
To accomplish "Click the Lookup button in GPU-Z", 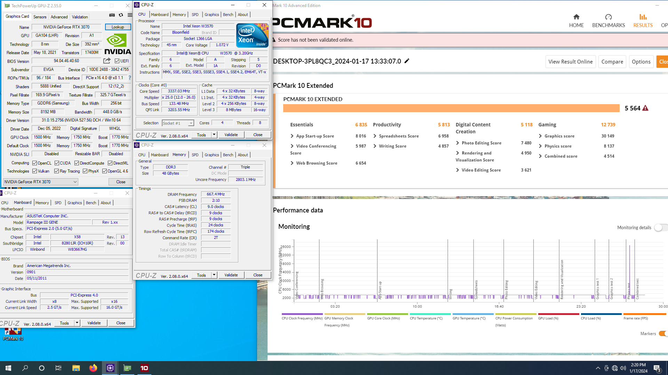I will click(x=118, y=27).
